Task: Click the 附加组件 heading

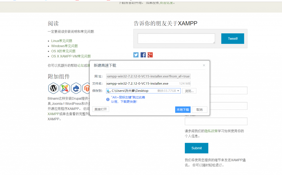Action: click(x=59, y=77)
